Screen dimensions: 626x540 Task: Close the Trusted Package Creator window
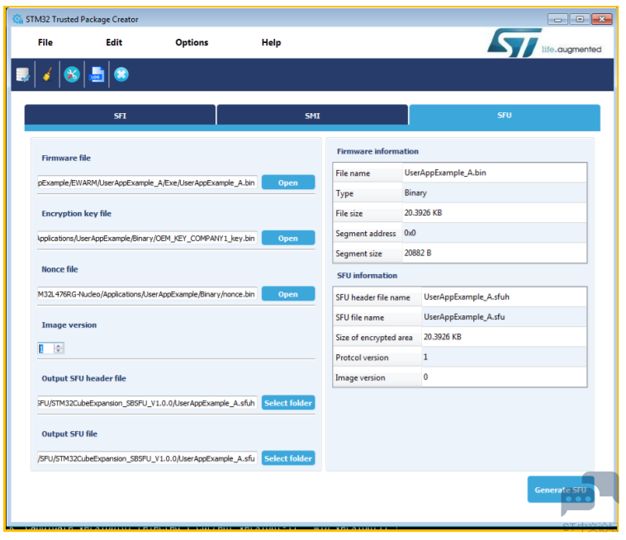pos(602,19)
